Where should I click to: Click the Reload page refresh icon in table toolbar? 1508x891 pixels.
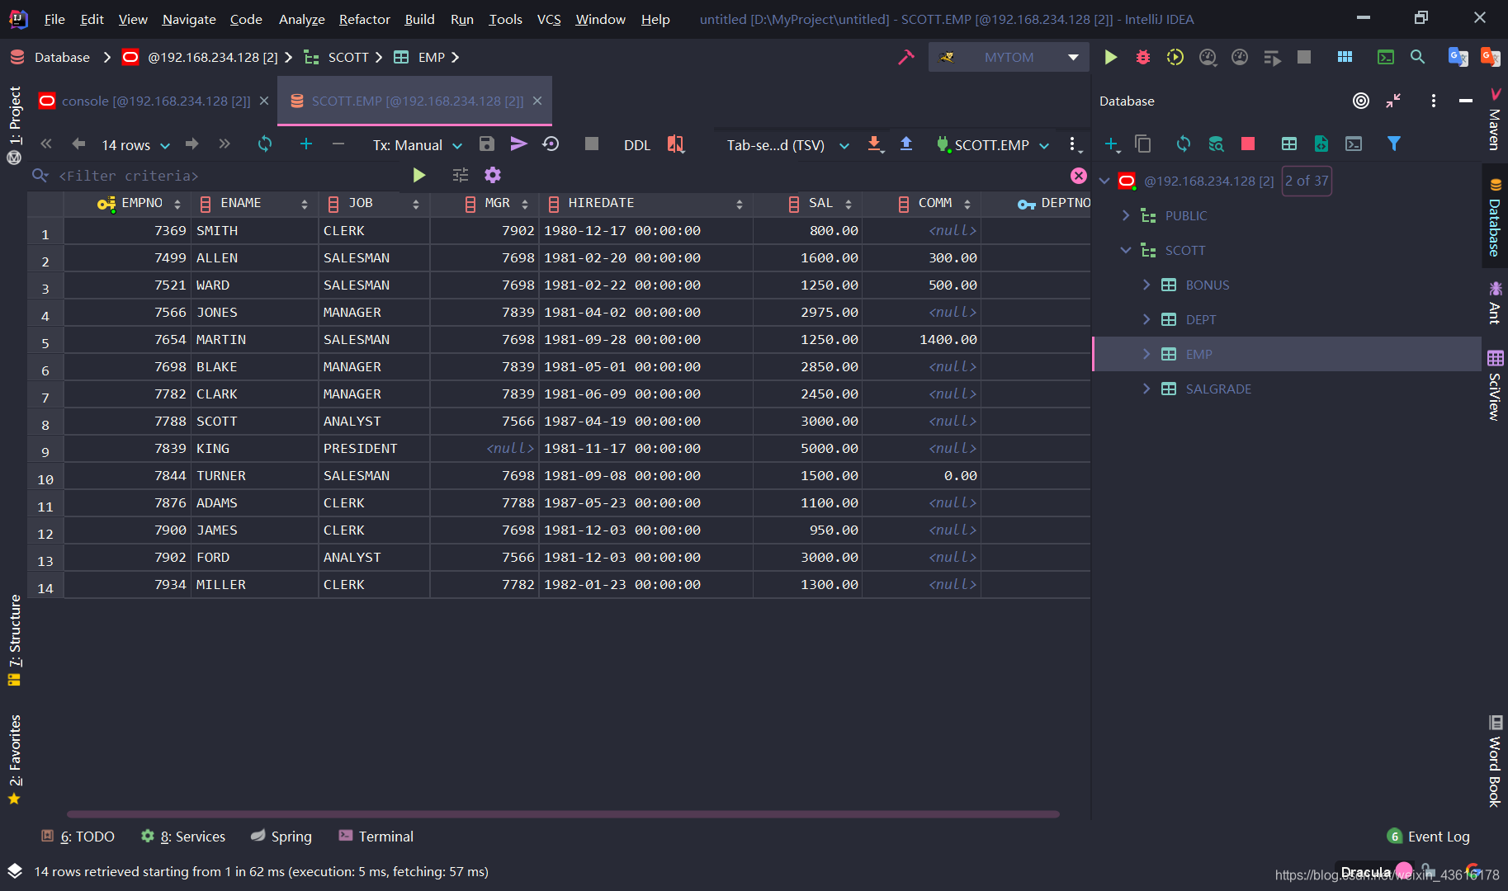tap(265, 144)
